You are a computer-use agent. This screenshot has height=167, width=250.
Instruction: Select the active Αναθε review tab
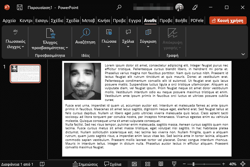(150, 21)
